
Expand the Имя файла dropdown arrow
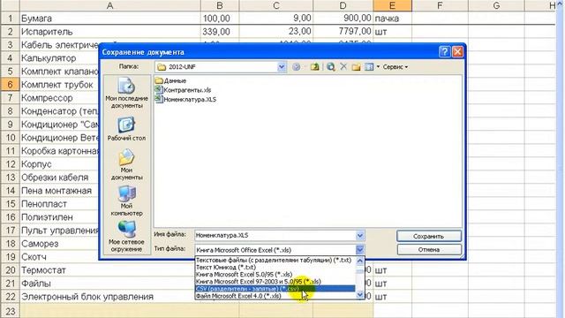(359, 236)
